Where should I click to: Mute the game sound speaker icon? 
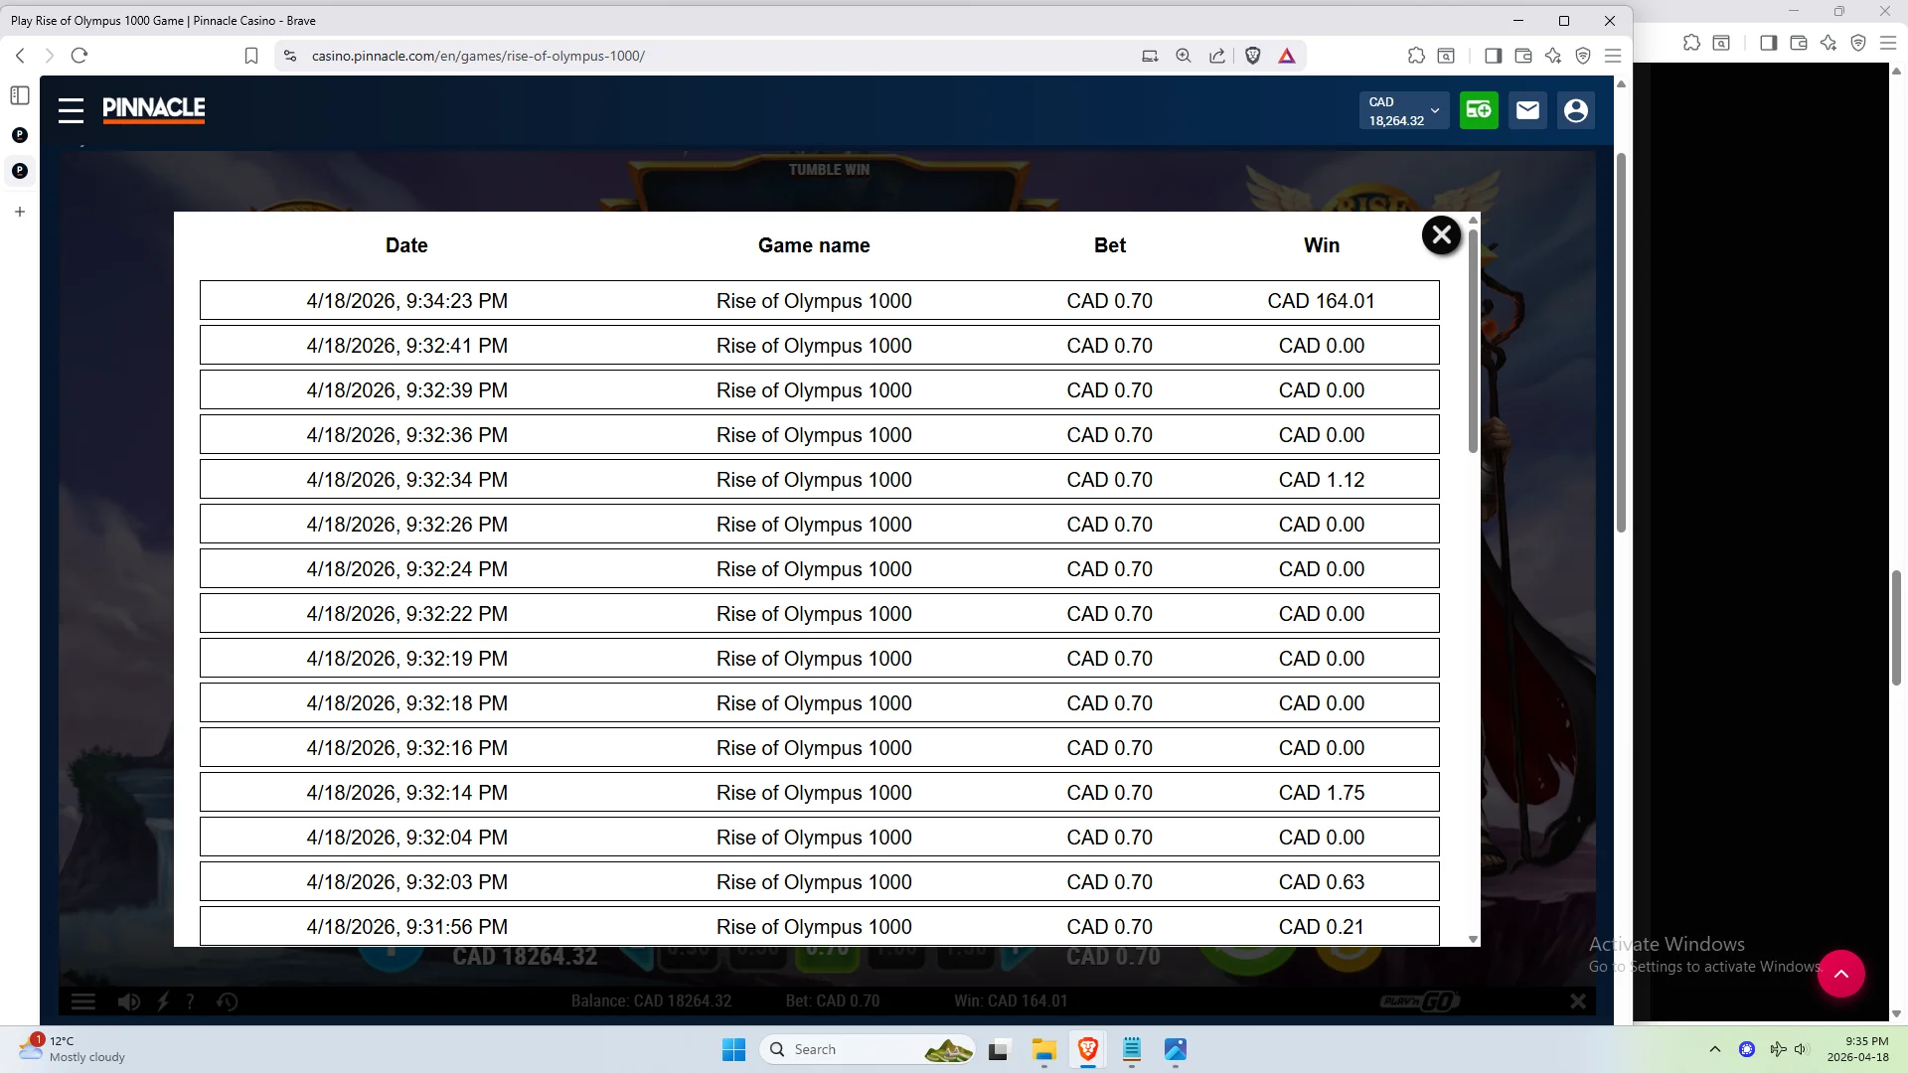(129, 1001)
